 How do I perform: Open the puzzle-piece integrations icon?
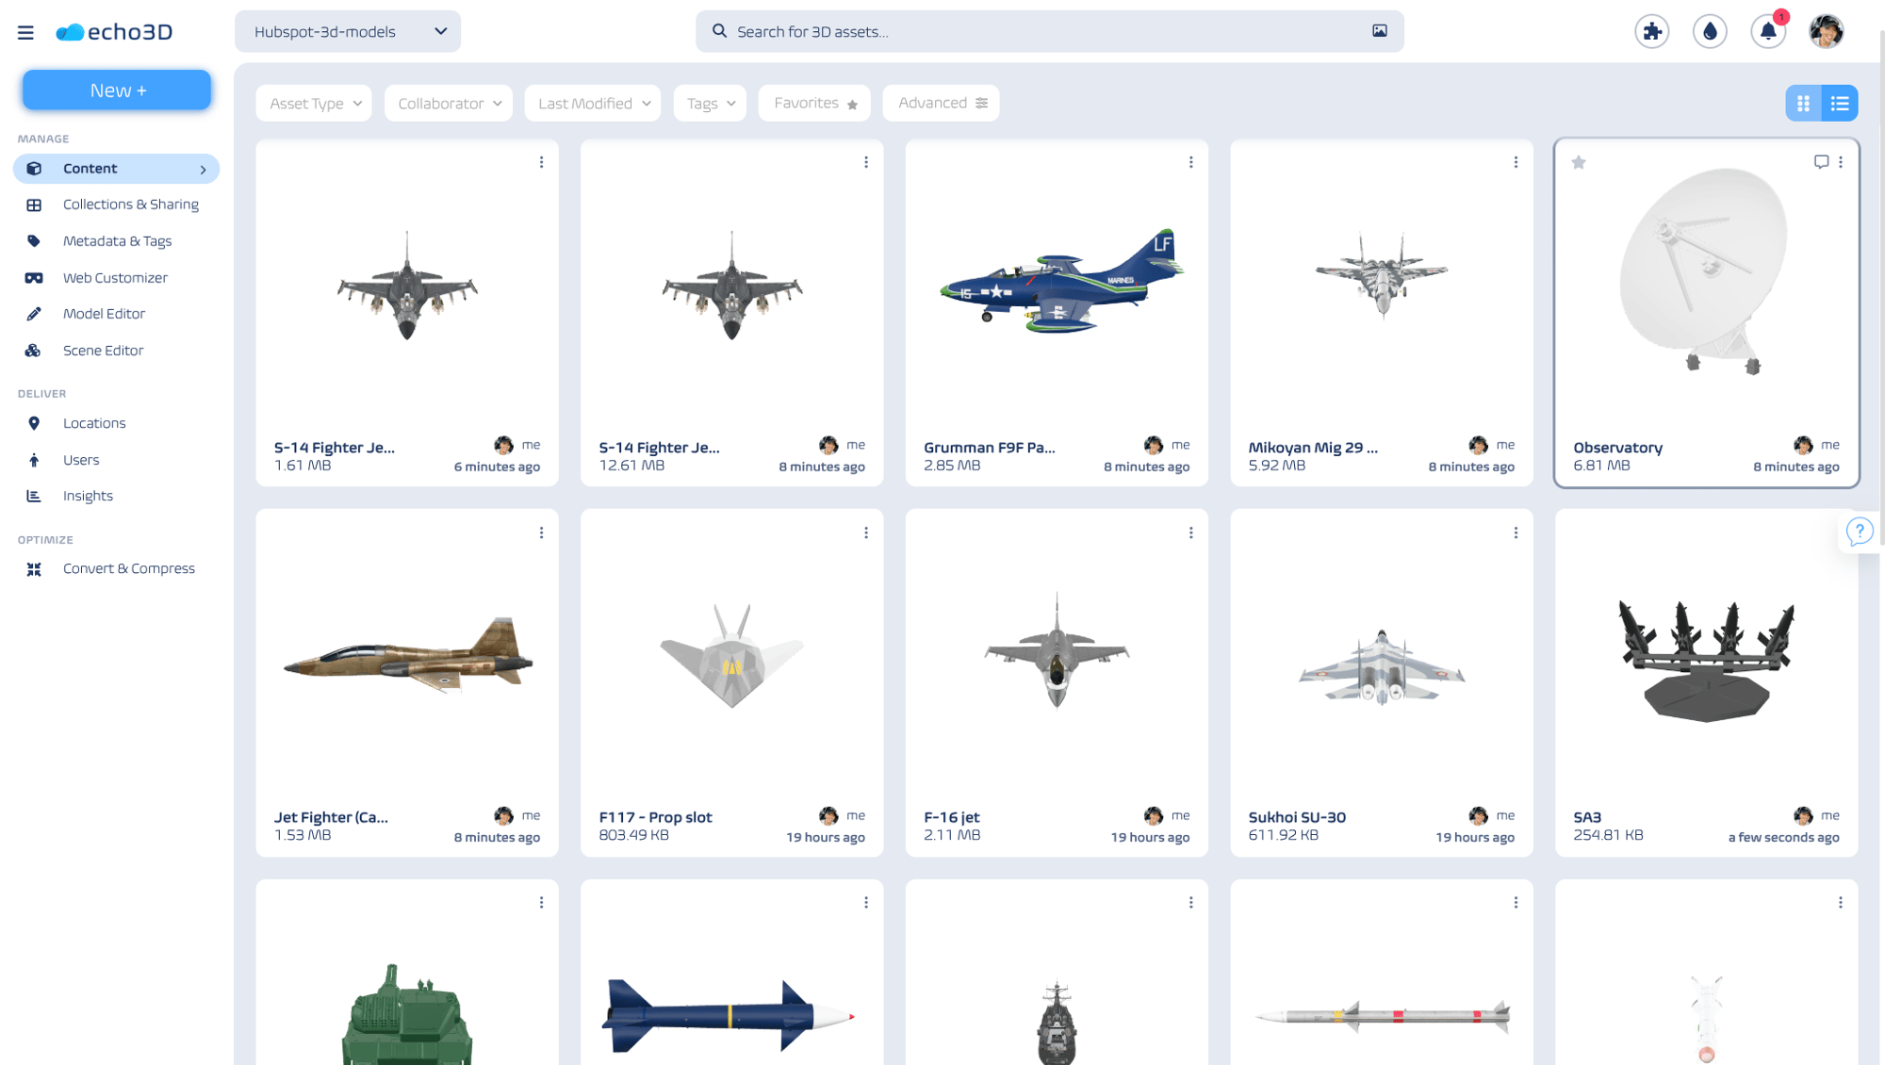[1651, 31]
